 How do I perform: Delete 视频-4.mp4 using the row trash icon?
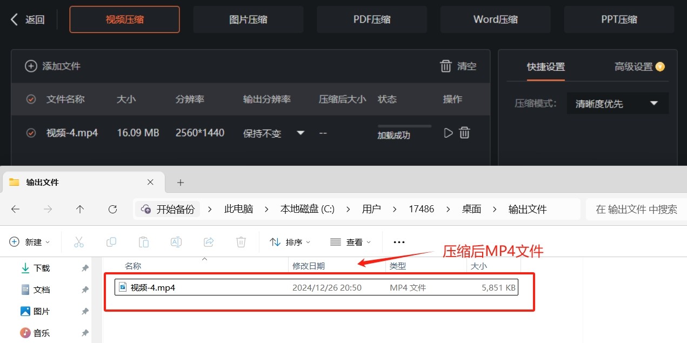coord(464,133)
